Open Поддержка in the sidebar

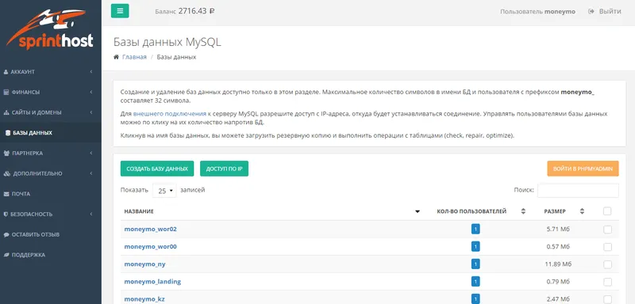point(51,255)
